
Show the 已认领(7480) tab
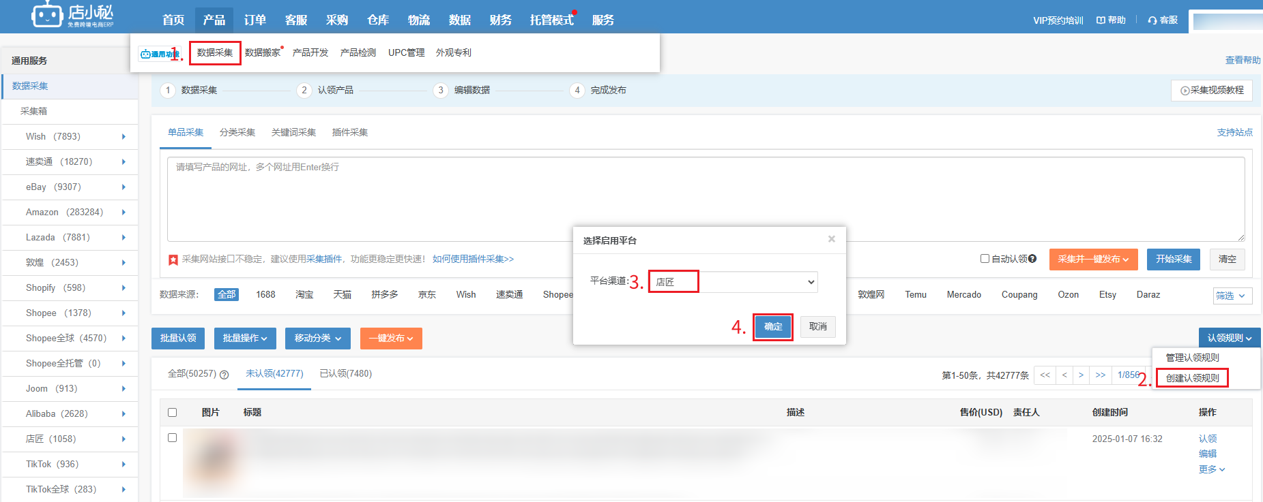[345, 374]
